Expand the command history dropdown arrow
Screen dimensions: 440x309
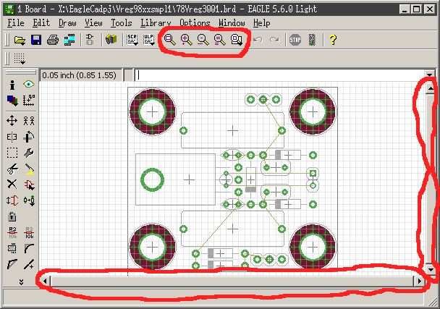coord(429,75)
